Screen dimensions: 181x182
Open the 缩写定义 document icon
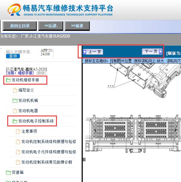(x=15, y=90)
